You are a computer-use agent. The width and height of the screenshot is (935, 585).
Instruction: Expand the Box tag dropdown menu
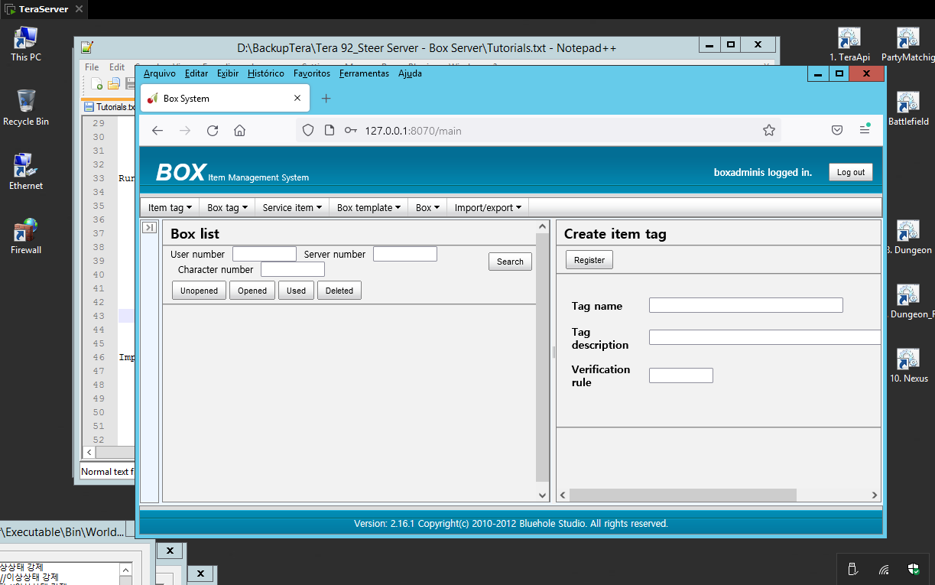tap(227, 207)
